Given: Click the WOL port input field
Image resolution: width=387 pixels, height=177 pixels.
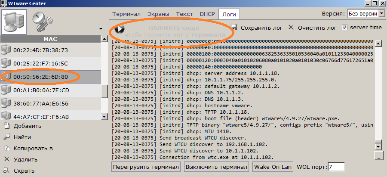Looking at the screenshot, I should click(x=336, y=167).
